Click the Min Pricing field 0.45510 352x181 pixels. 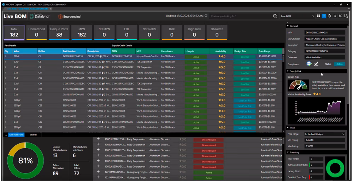click(x=325, y=140)
